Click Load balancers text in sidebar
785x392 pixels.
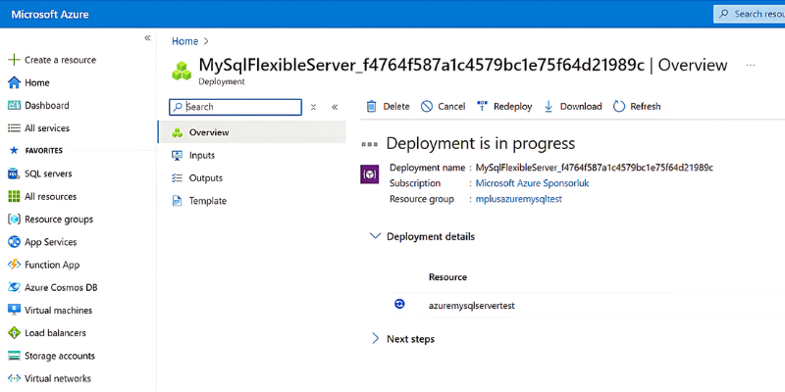[55, 333]
